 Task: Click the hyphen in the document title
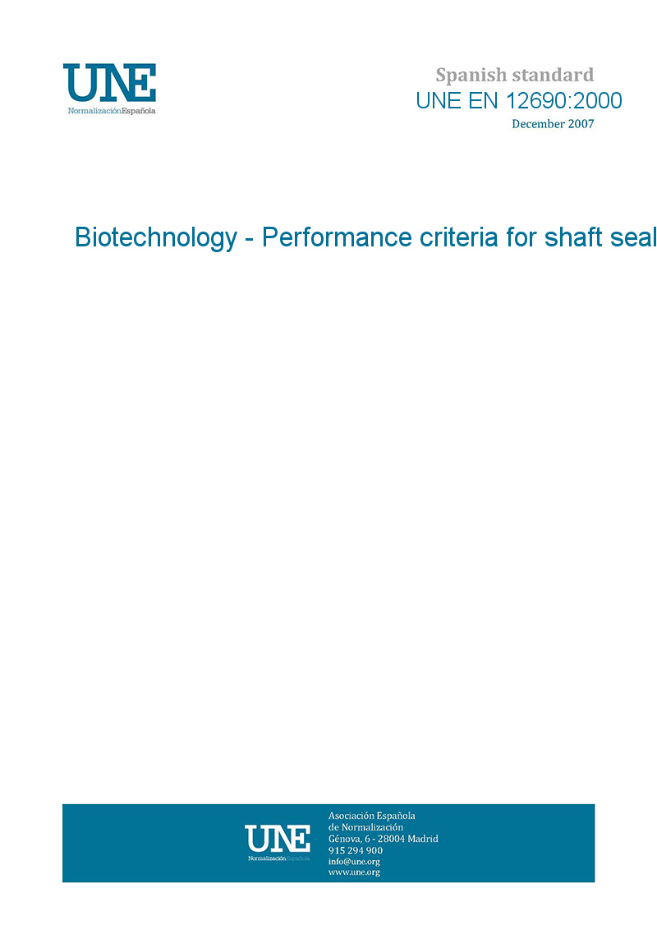(x=249, y=239)
